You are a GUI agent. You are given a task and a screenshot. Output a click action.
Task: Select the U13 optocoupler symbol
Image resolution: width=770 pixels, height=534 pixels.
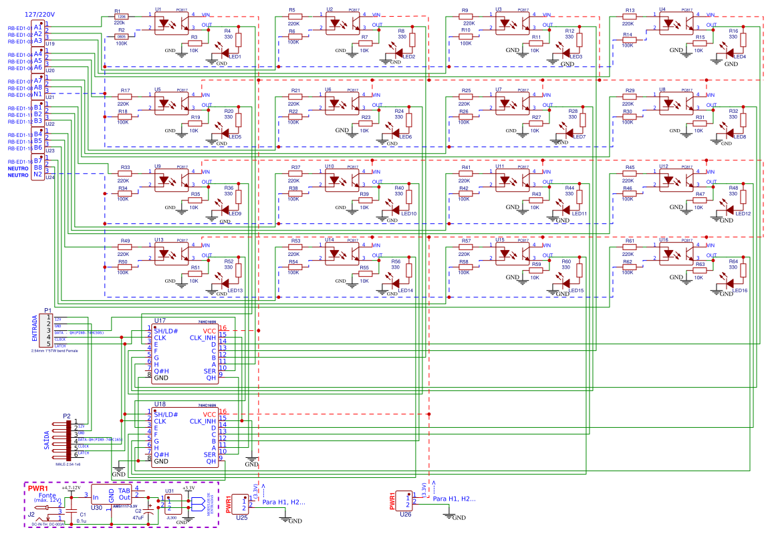coord(171,254)
